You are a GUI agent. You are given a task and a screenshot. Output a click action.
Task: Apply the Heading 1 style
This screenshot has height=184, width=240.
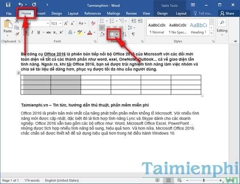pos(198,28)
